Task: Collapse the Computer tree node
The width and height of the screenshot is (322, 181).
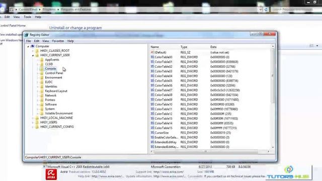Action: (28, 47)
